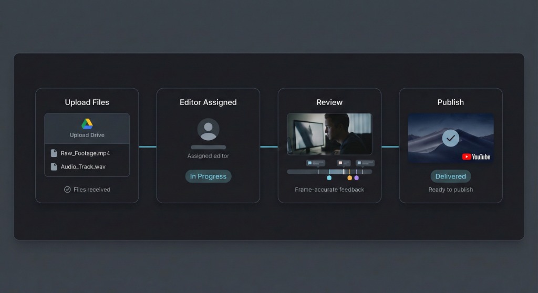This screenshot has width=538, height=293.
Task: Click the Frame-accurate feedback caption
Action: tap(329, 190)
